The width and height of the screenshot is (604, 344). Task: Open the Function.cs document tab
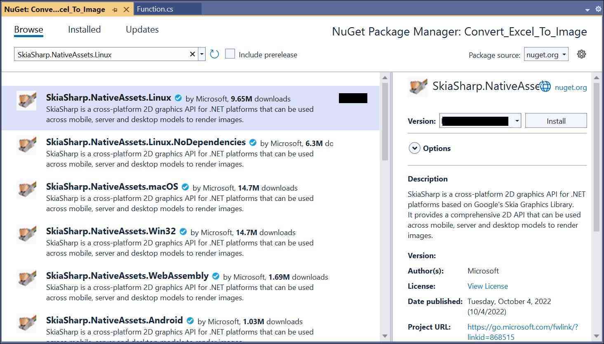click(x=155, y=9)
